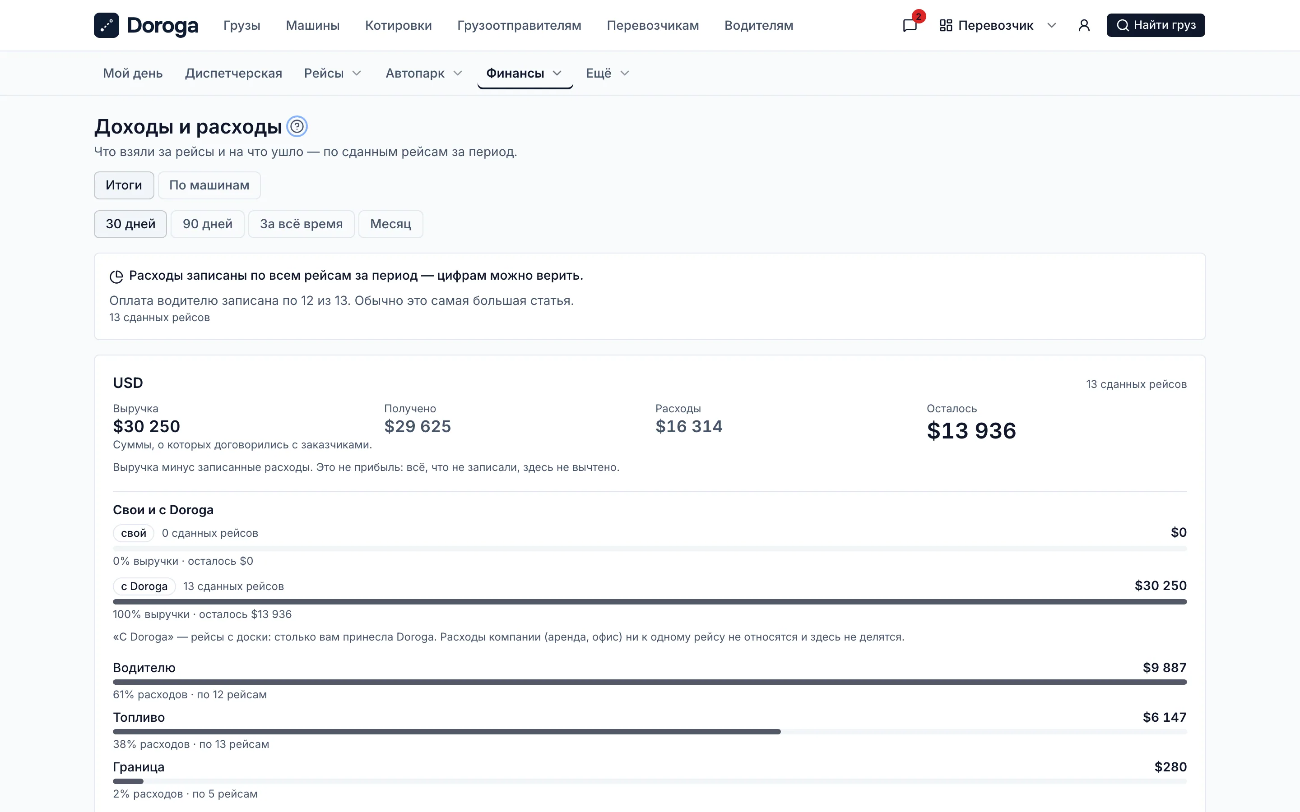The height and width of the screenshot is (812, 1300).
Task: Click the Расходы value $16 314
Action: pos(689,426)
